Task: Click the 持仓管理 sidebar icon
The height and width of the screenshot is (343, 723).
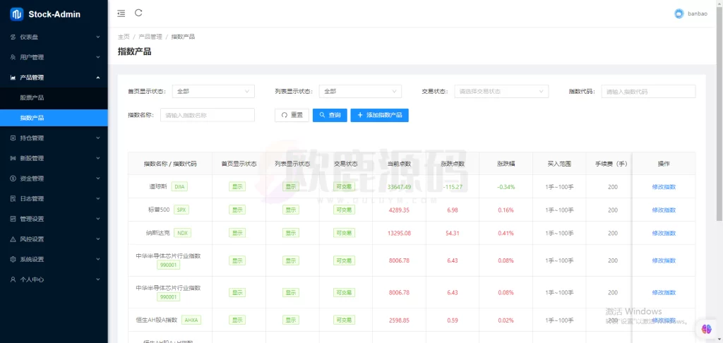Action: click(13, 138)
